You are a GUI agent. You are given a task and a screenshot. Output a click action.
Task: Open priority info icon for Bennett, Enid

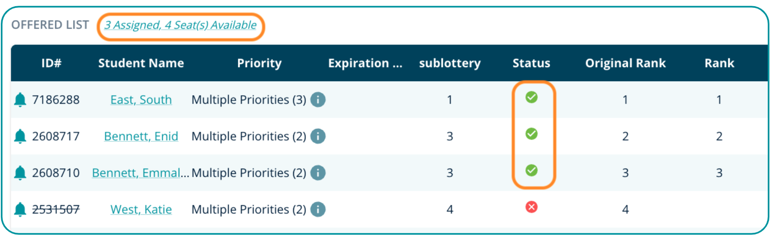point(318,136)
